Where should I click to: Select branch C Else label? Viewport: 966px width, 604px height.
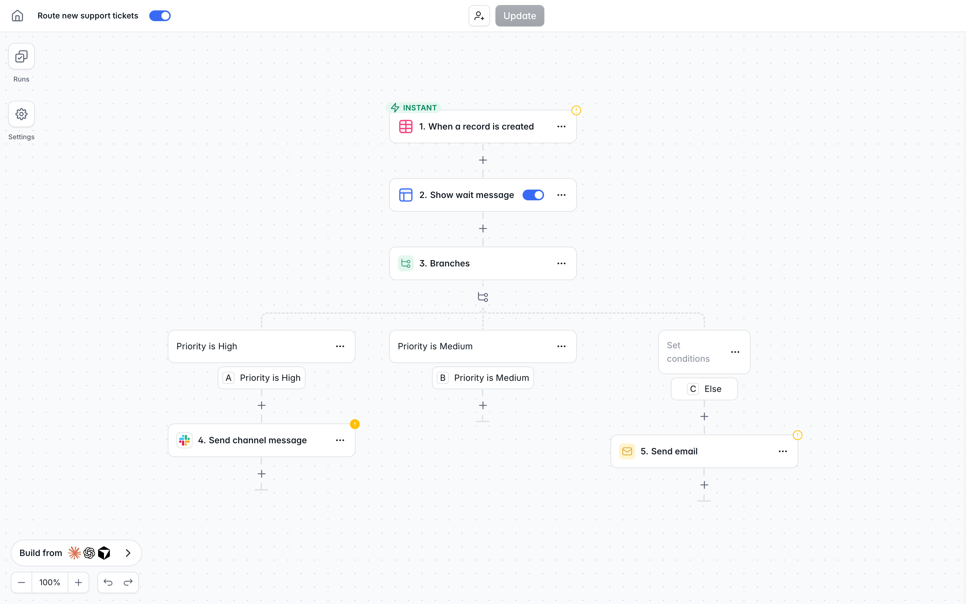click(704, 389)
